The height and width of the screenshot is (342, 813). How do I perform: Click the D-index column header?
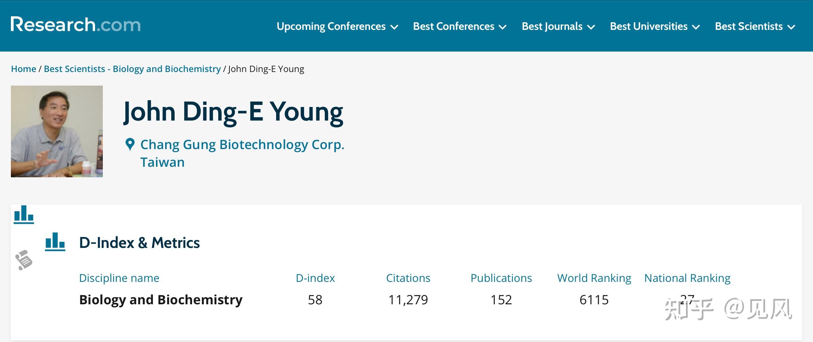pos(315,278)
